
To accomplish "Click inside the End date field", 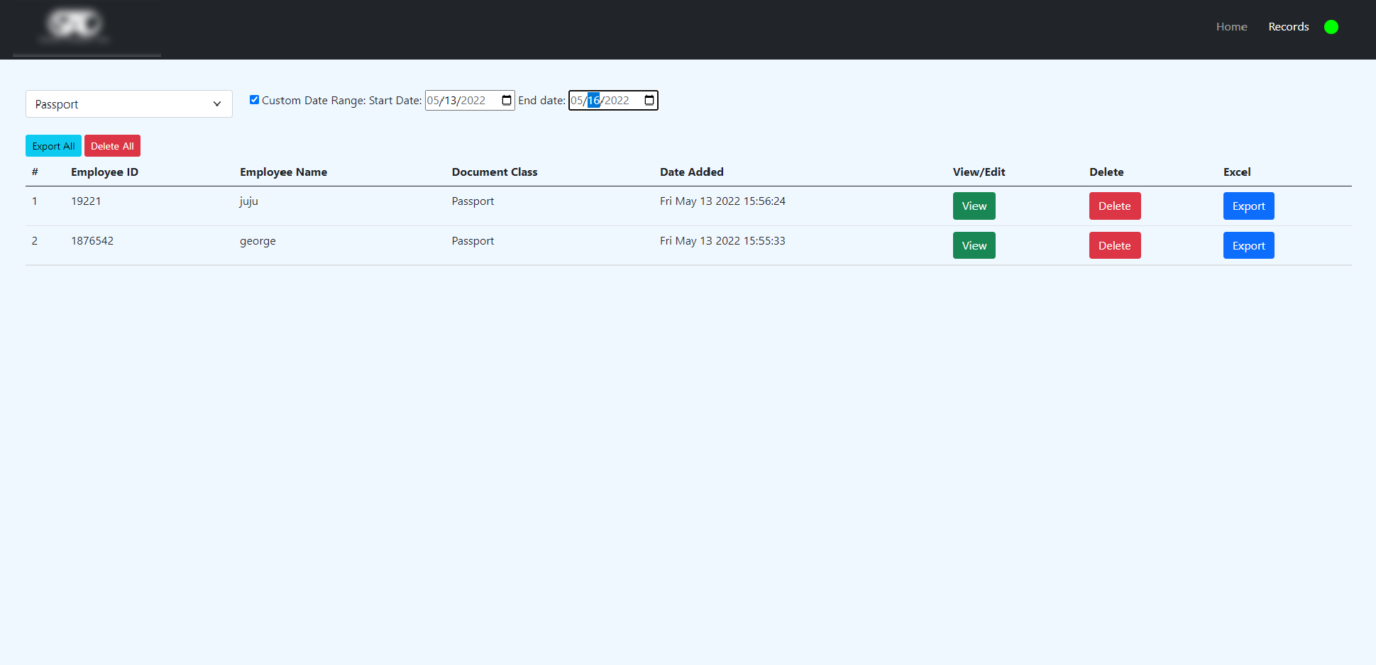I will click(x=607, y=100).
